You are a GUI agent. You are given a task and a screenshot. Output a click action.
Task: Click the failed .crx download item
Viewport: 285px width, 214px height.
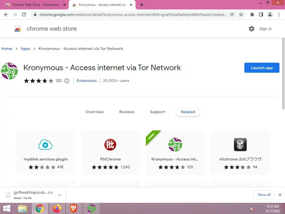[x=33, y=195]
